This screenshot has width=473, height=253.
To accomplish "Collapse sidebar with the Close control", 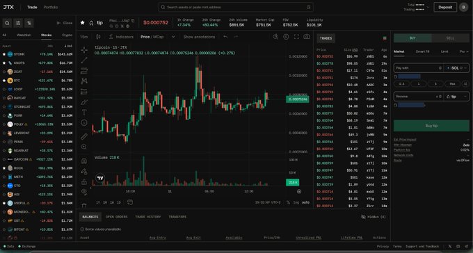I will [x=65, y=23].
